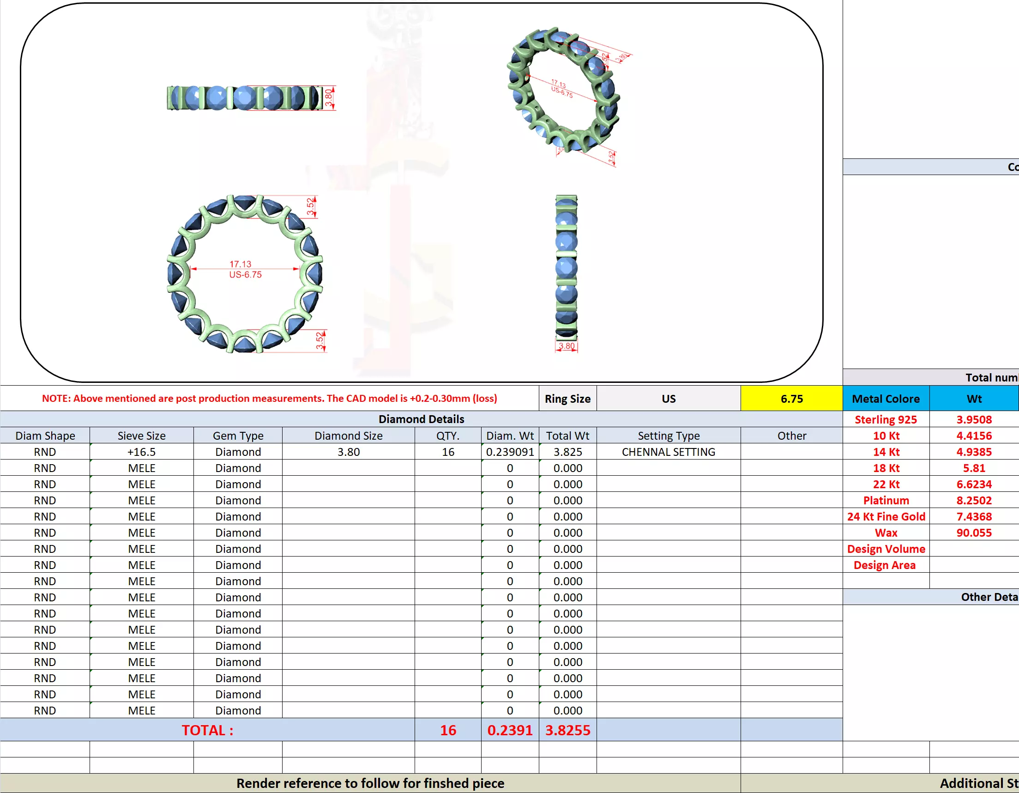The height and width of the screenshot is (793, 1019).
Task: Select the CHENNAL SETTING cell
Action: (x=668, y=452)
